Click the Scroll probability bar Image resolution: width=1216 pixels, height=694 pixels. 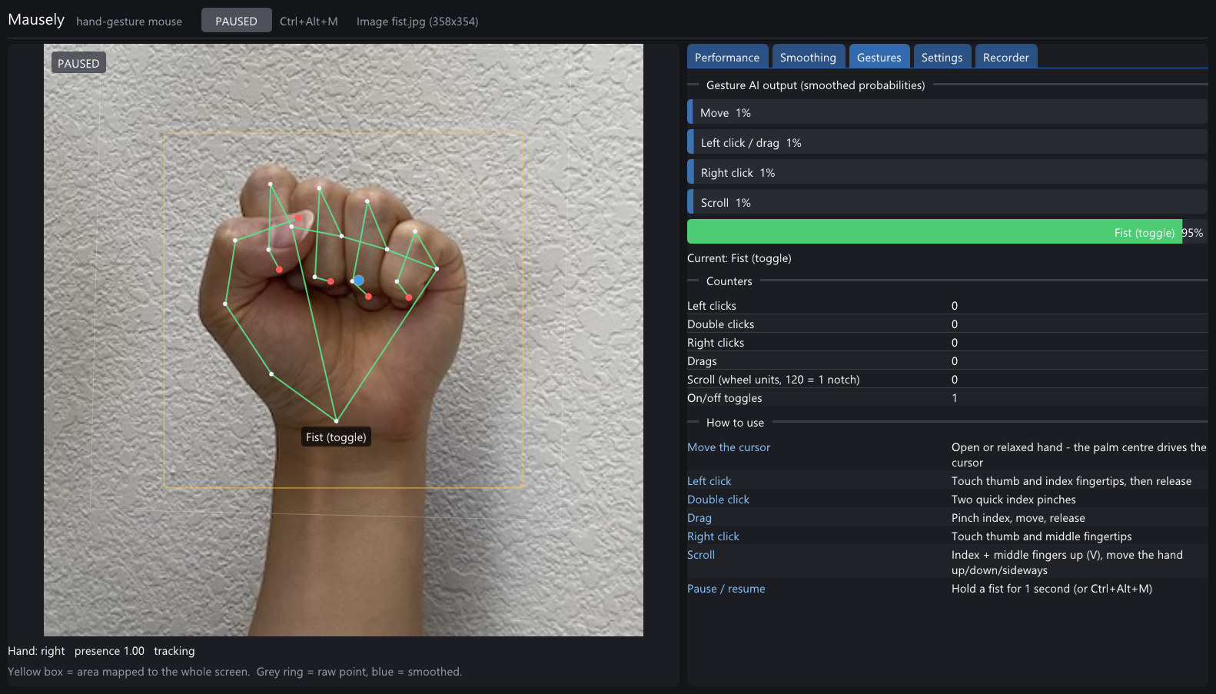[947, 202]
